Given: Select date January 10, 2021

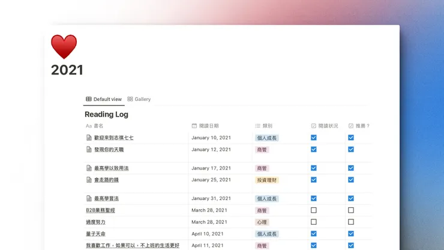Looking at the screenshot, I should coord(211,138).
